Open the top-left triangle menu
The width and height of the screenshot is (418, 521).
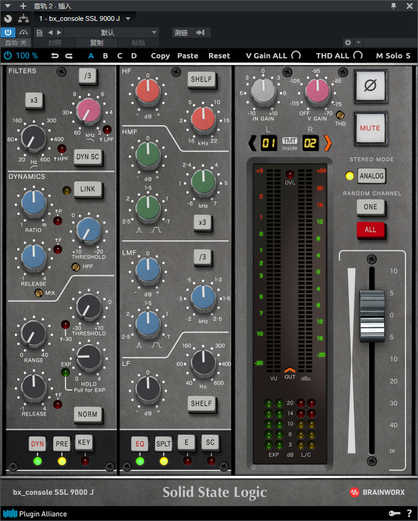(x=8, y=6)
